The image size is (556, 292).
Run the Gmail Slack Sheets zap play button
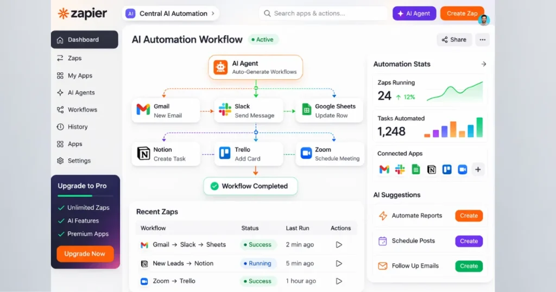339,245
